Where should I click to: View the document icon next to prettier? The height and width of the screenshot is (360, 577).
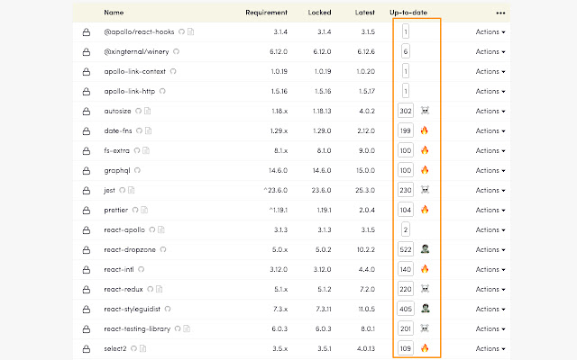pos(144,210)
